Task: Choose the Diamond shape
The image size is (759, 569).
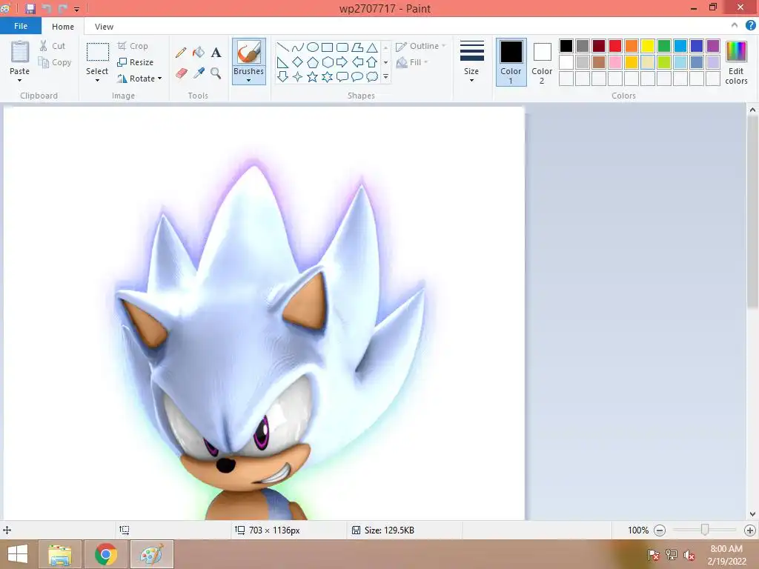Action: [298, 62]
